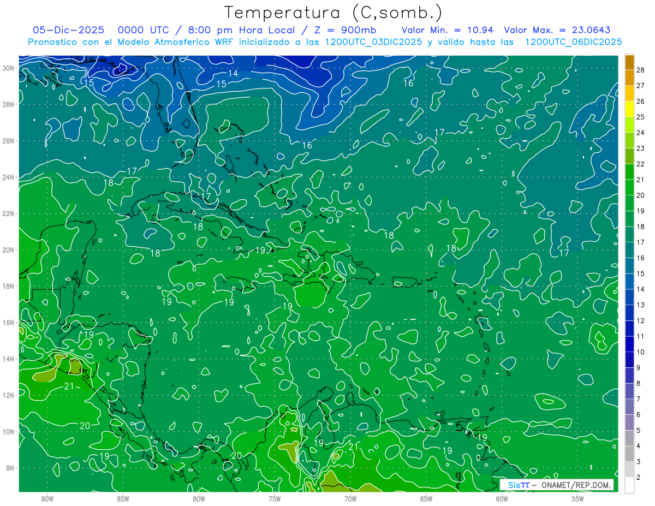Click the value 4 on the color scale
The image size is (655, 506).
click(639, 446)
